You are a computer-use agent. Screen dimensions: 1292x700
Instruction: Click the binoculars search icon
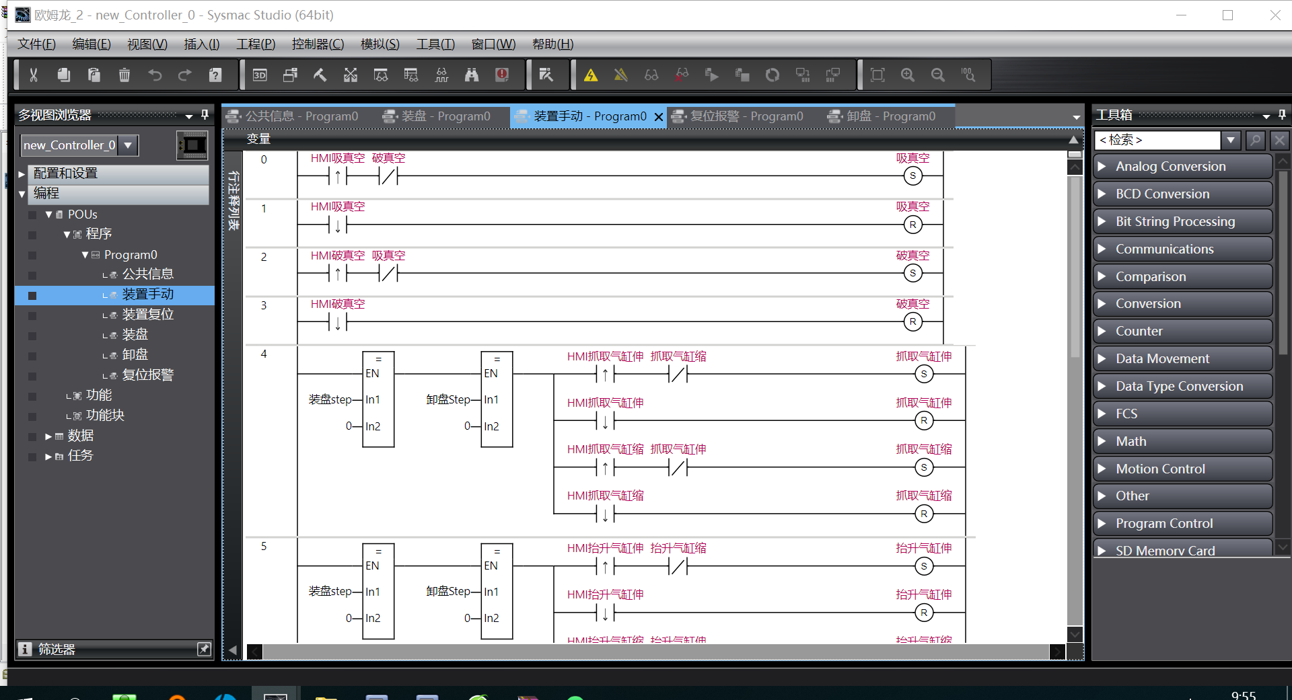(x=472, y=75)
